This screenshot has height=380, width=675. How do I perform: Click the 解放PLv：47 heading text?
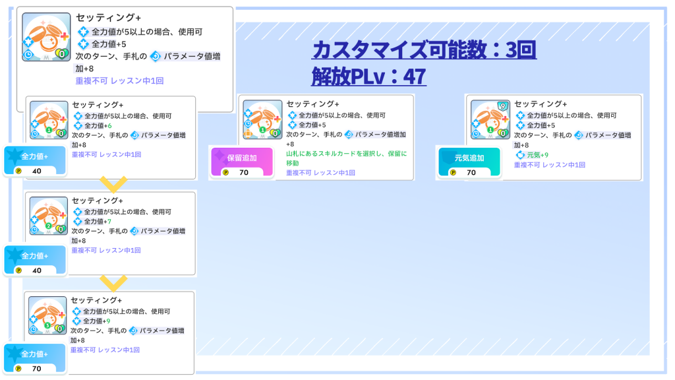(368, 77)
